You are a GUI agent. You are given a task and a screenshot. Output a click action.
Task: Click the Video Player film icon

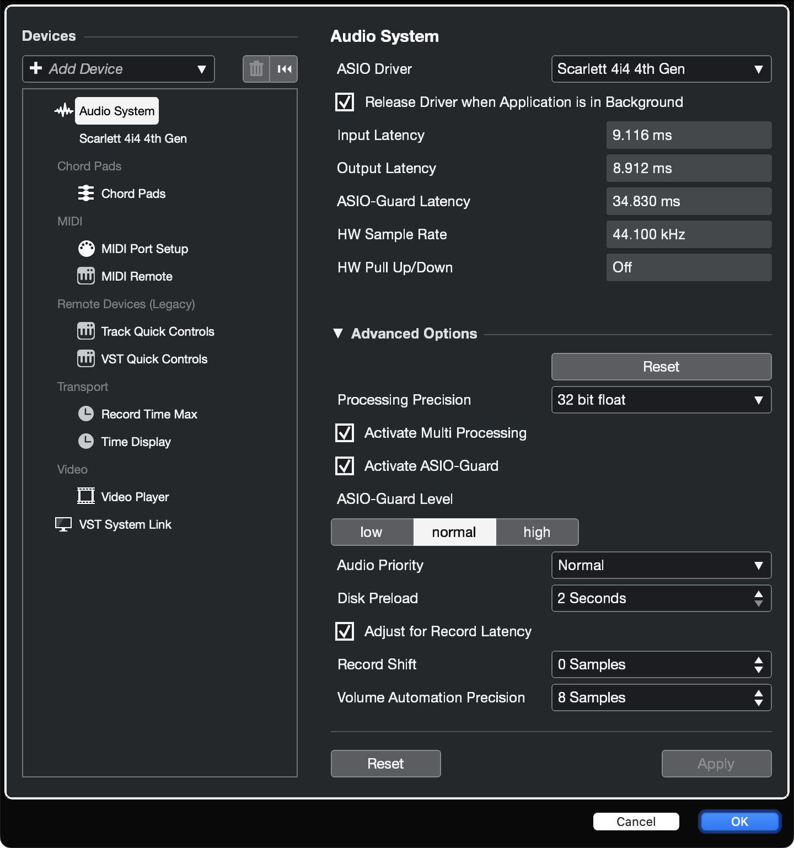86,496
